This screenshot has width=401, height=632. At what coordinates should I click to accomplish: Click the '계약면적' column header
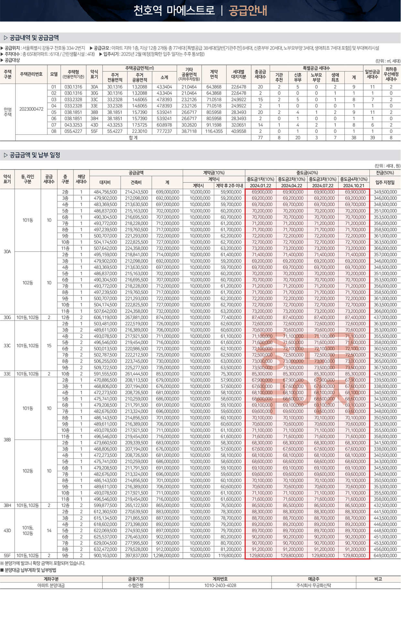(x=214, y=74)
